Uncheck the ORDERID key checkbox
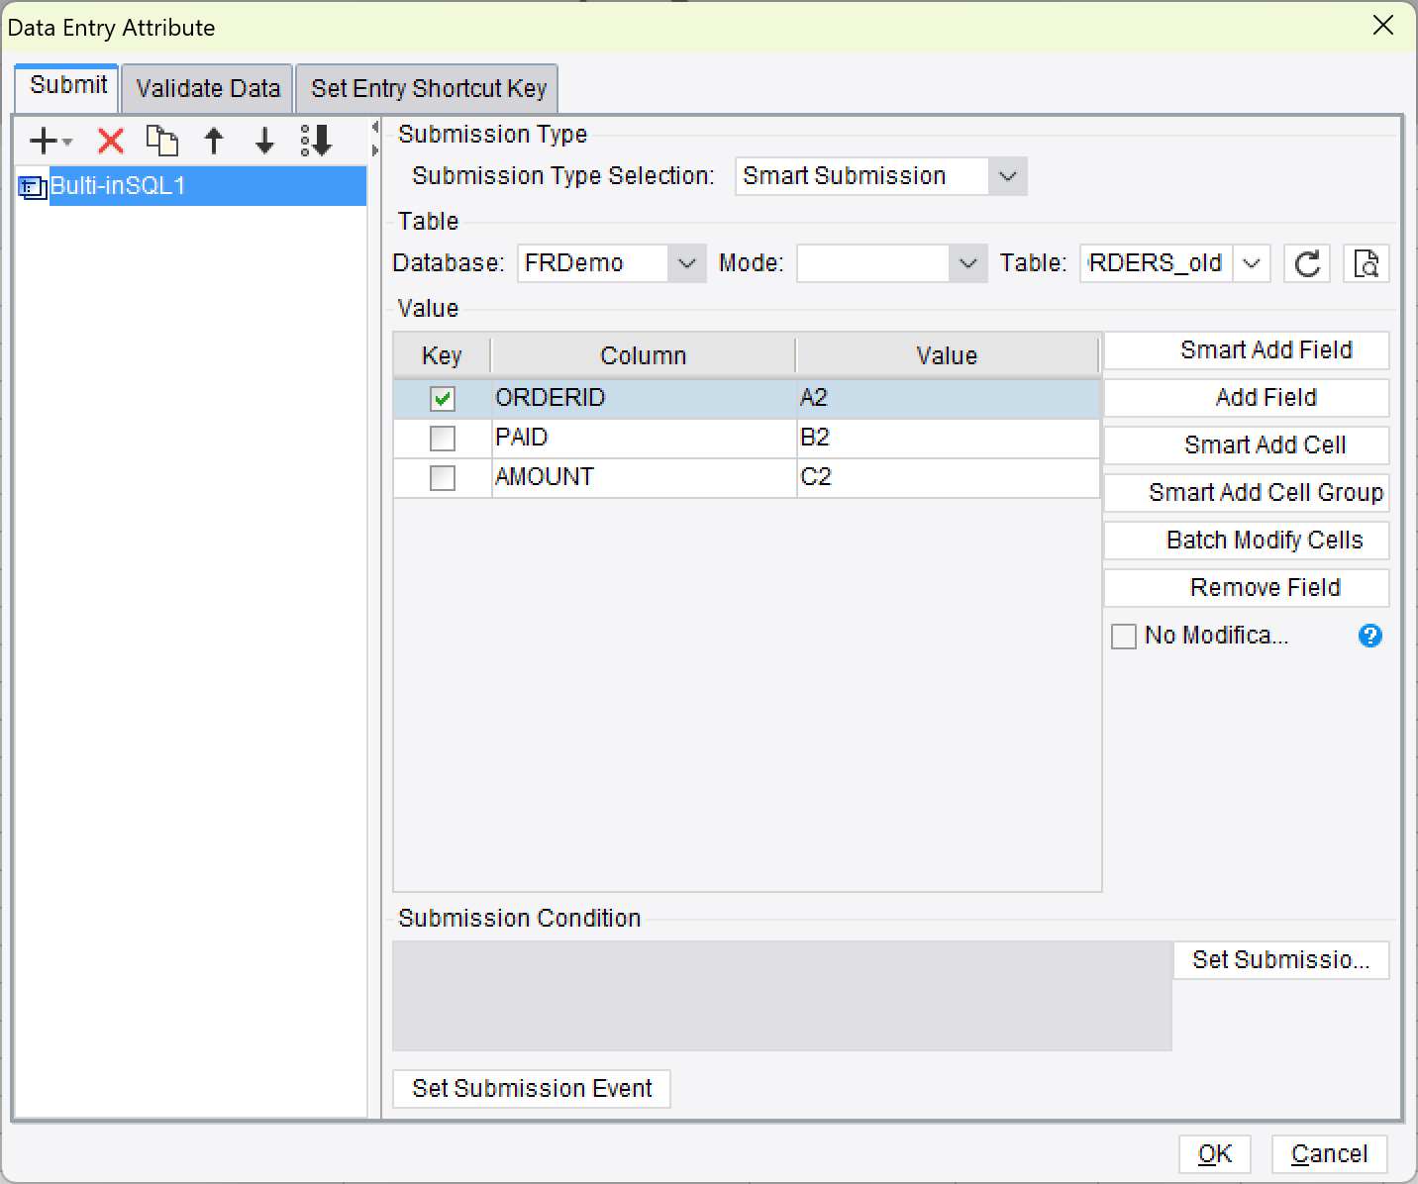This screenshot has height=1184, width=1418. [442, 398]
